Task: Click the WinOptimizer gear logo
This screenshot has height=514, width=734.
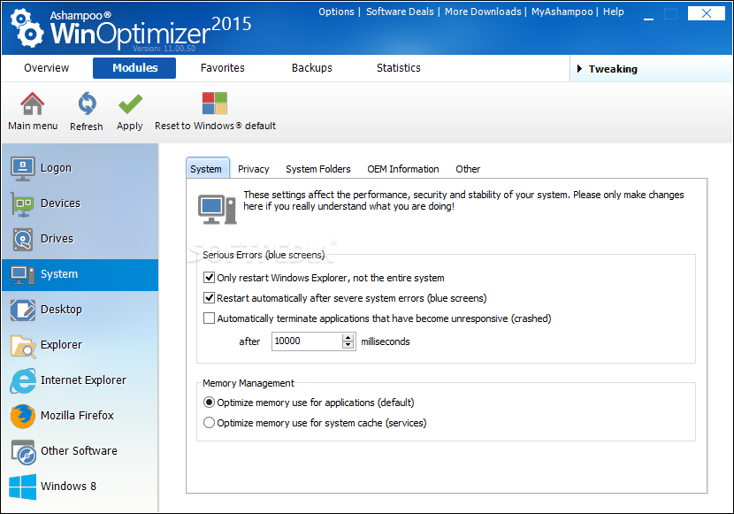Action: click(27, 29)
